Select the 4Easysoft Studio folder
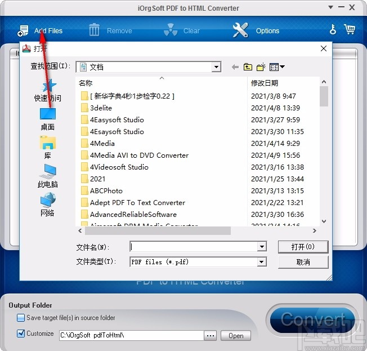The image size is (367, 351). coord(117,120)
